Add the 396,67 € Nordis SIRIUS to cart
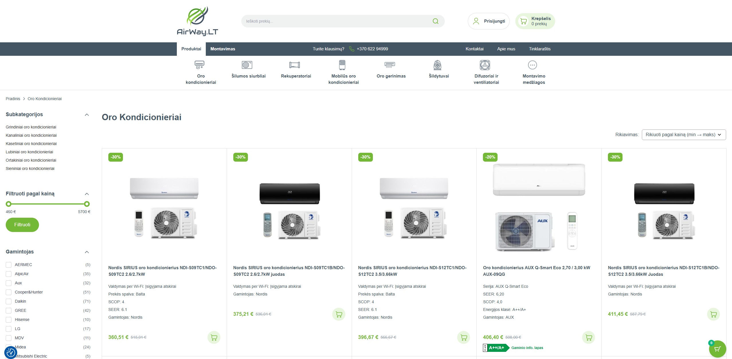The height and width of the screenshot is (359, 732). (464, 338)
